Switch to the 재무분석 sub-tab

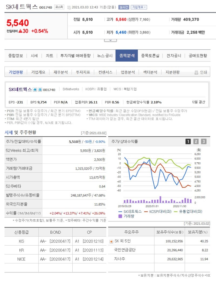pos(61,72)
